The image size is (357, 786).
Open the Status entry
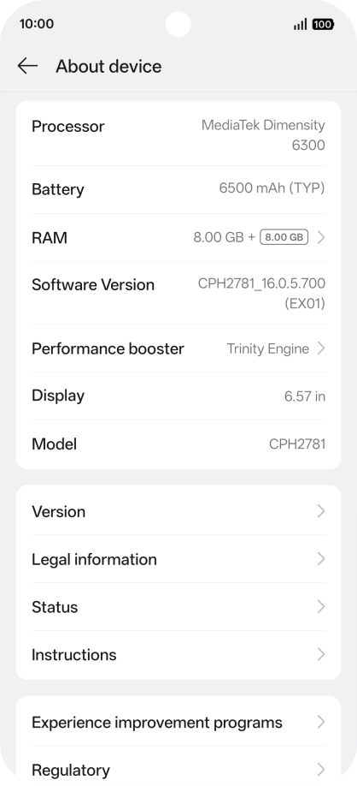pos(178,606)
